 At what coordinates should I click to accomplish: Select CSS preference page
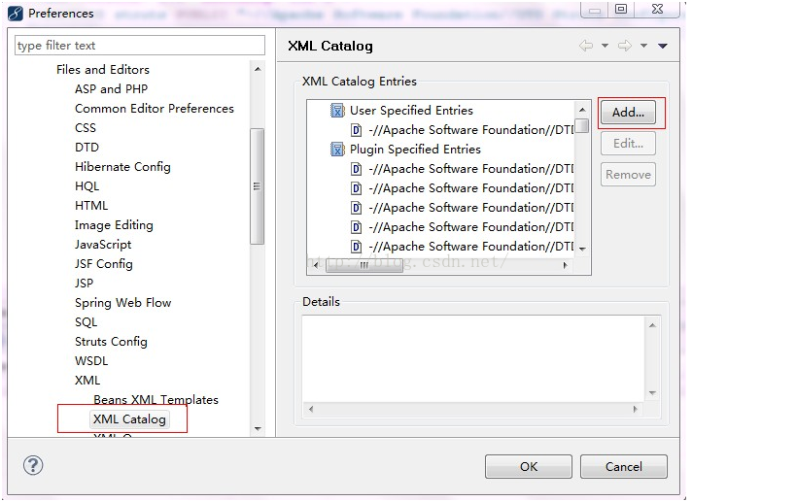coord(86,128)
